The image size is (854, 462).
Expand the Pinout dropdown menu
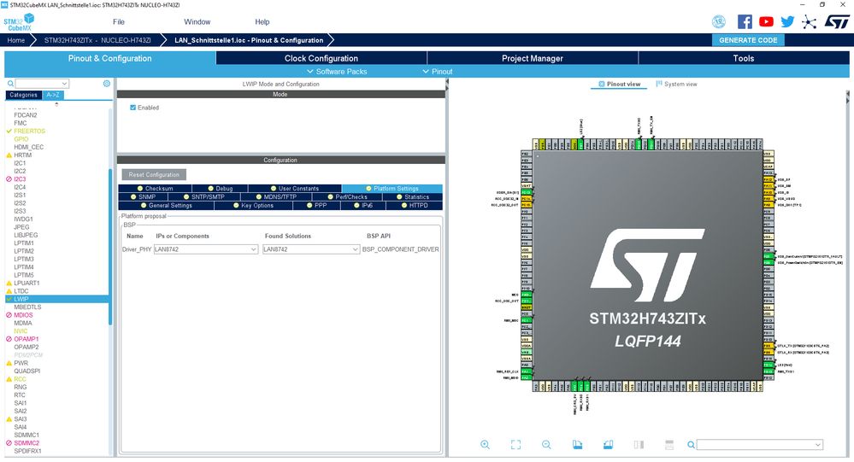pyautogui.click(x=438, y=71)
